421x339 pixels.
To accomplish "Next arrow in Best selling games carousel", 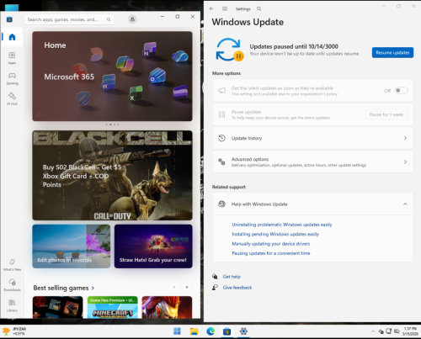I will pos(187,287).
